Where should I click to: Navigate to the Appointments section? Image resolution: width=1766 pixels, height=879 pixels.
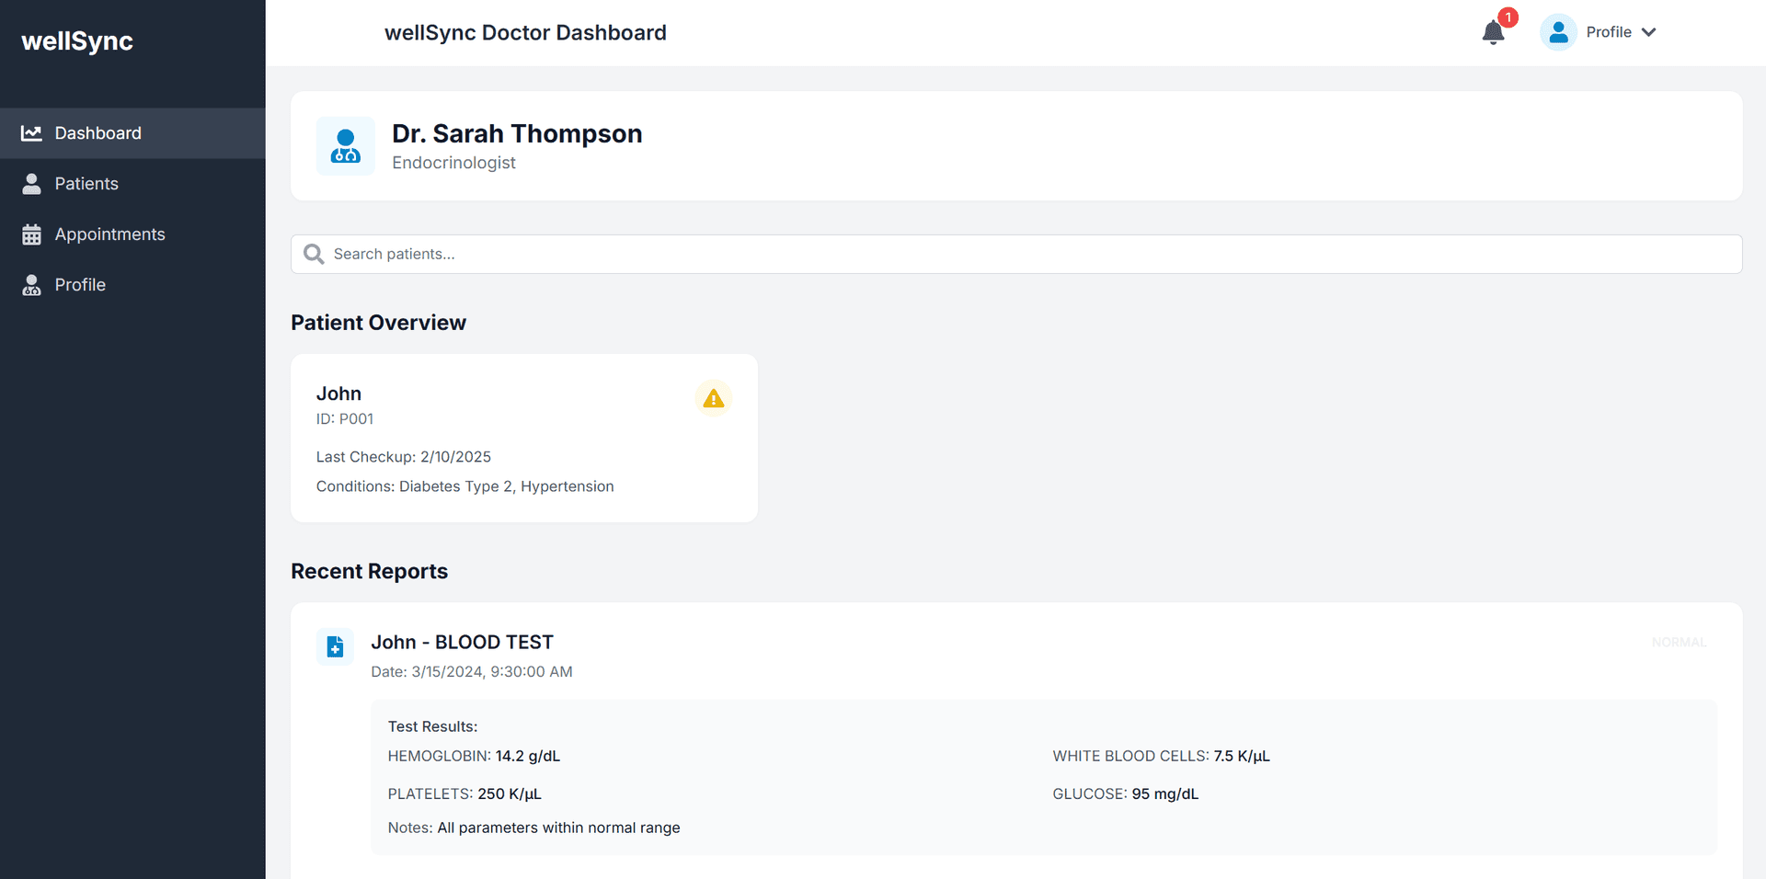(x=110, y=234)
